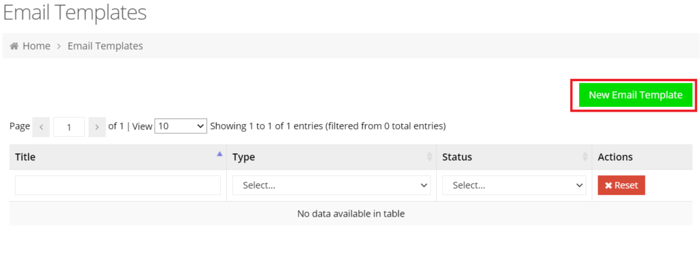Image resolution: width=700 pixels, height=265 pixels.
Task: Open the Home breadcrumb link
Action: tap(37, 46)
